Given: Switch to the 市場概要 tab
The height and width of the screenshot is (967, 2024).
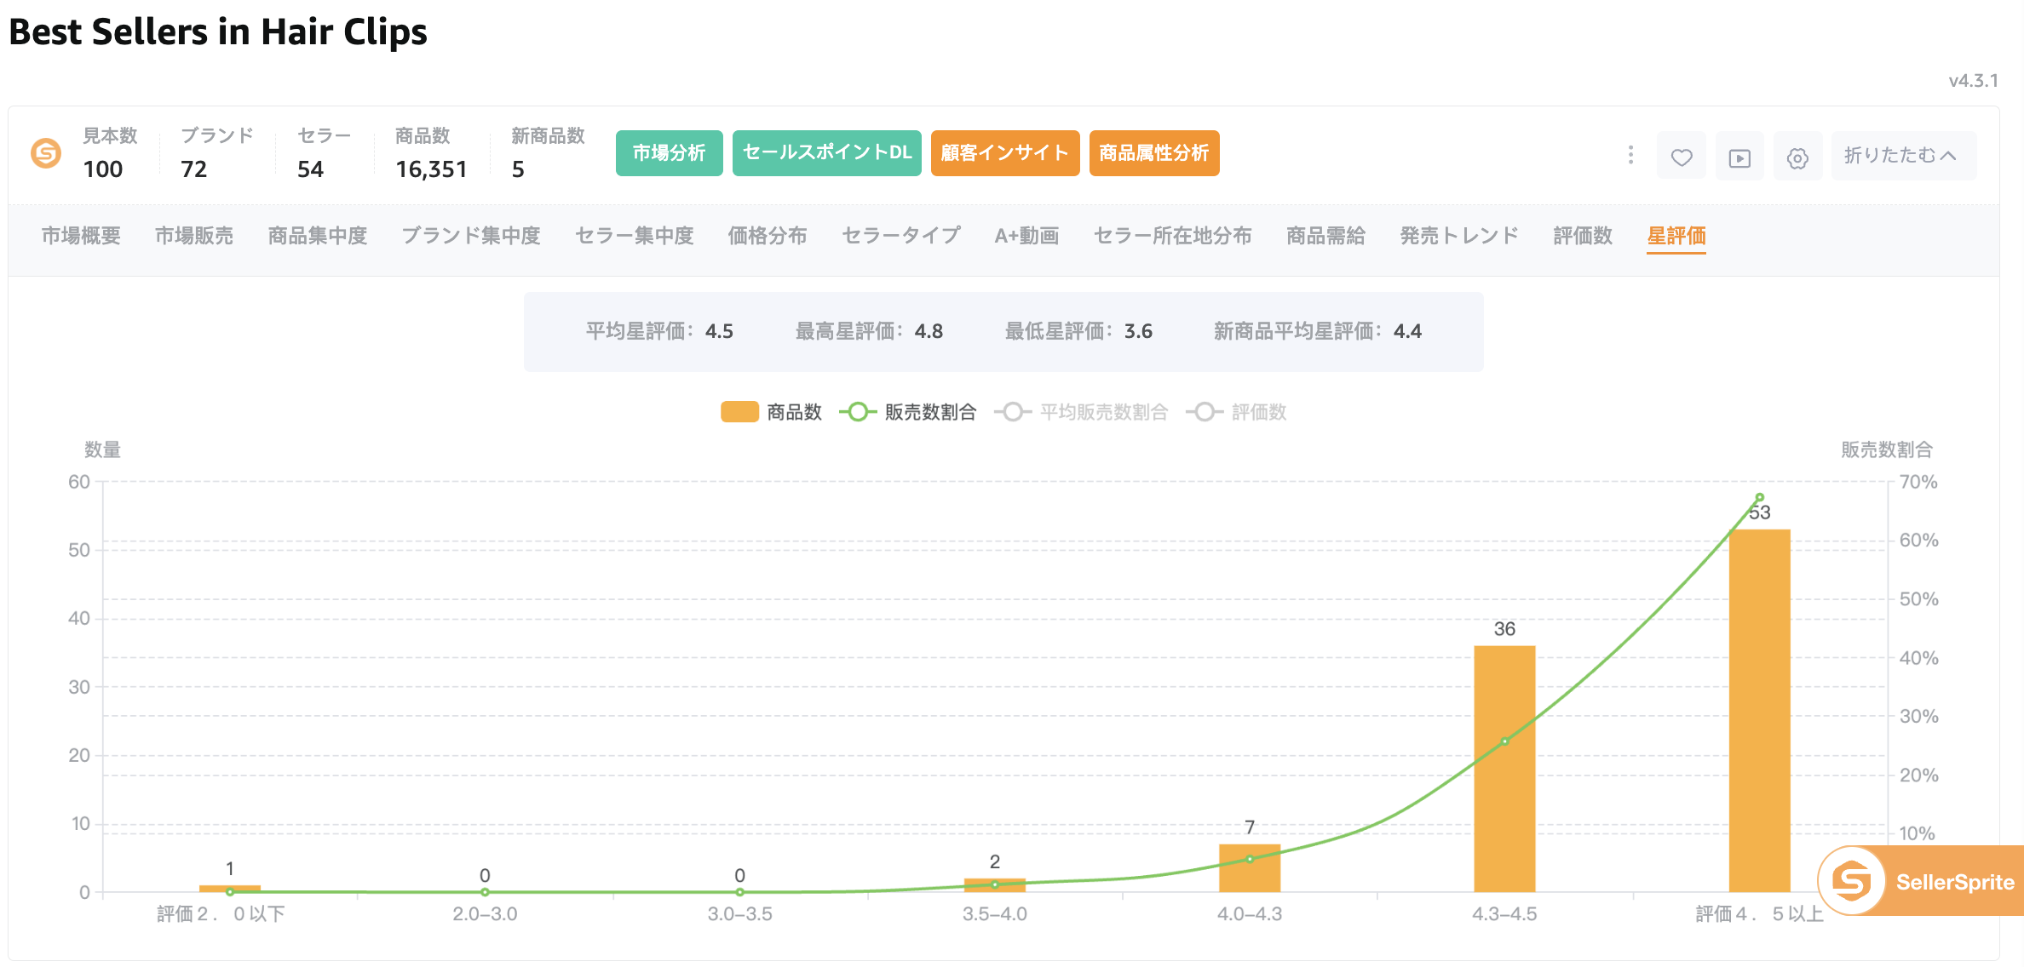Looking at the screenshot, I should point(81,236).
